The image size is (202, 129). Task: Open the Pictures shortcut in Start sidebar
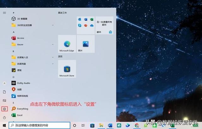pyautogui.click(x=4, y=100)
